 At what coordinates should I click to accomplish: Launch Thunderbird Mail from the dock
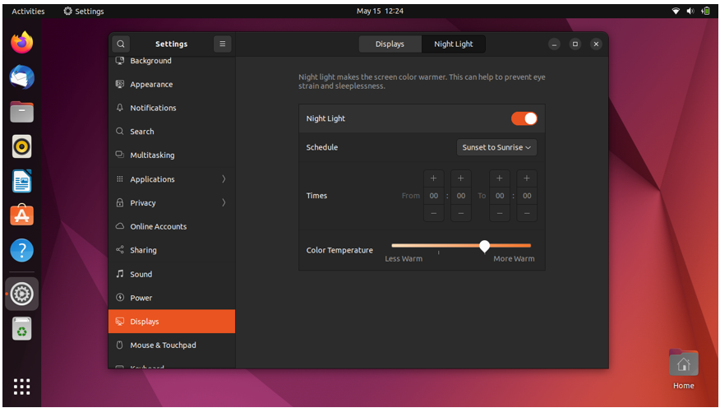pos(21,76)
